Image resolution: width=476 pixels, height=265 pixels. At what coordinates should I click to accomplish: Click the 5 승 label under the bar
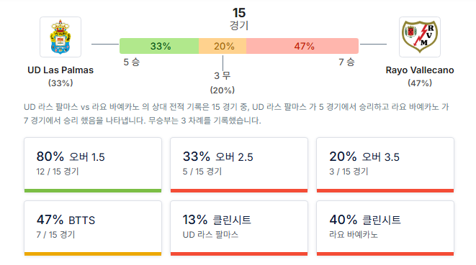[132, 62]
